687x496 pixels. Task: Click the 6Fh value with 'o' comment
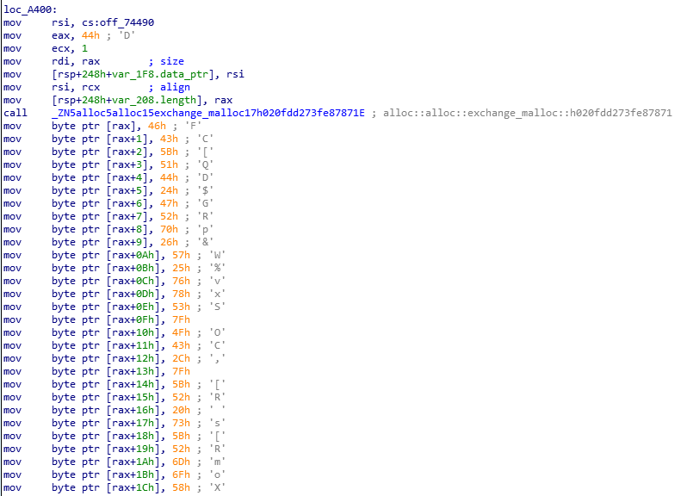point(181,475)
